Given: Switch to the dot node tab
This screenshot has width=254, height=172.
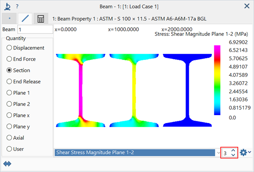Looking at the screenshot, I should (9, 19).
